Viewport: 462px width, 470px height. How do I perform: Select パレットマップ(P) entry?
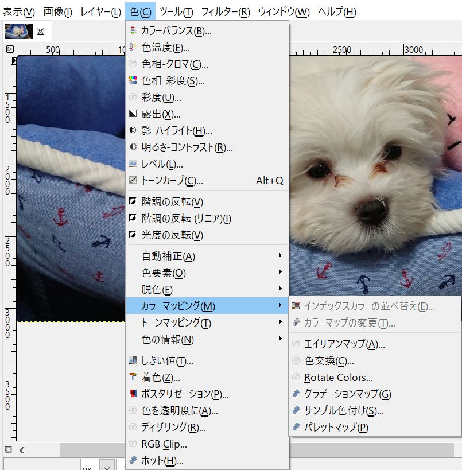coord(375,427)
